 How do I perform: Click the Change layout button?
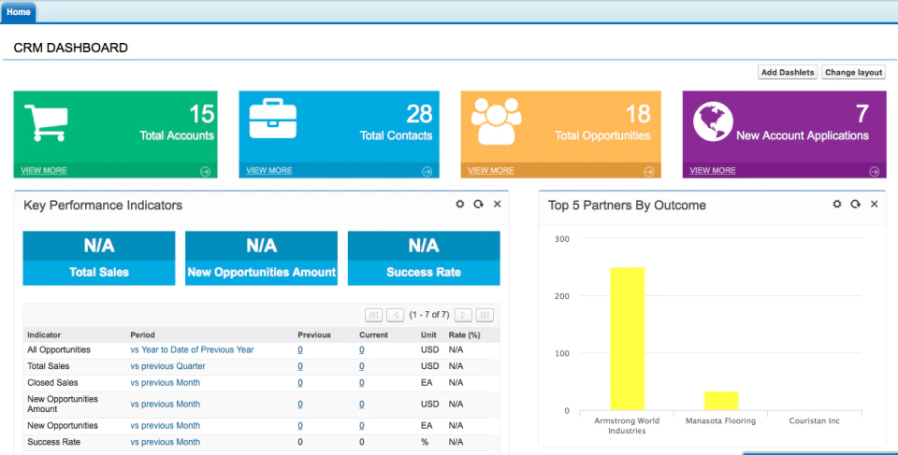853,72
